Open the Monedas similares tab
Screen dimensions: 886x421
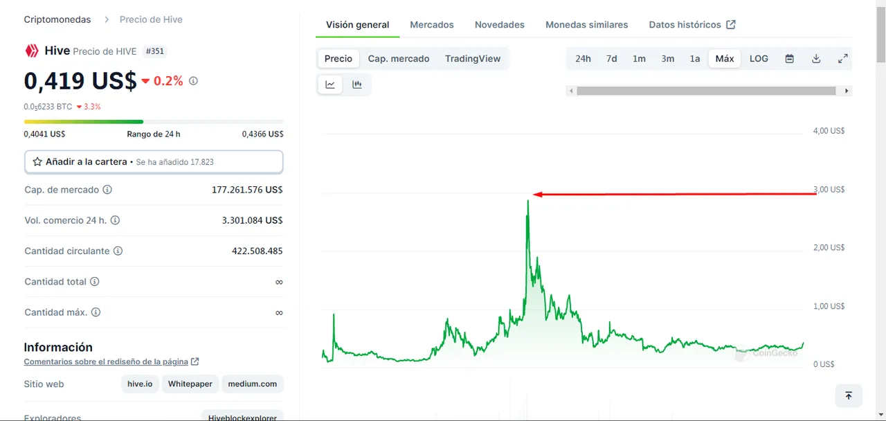click(587, 24)
